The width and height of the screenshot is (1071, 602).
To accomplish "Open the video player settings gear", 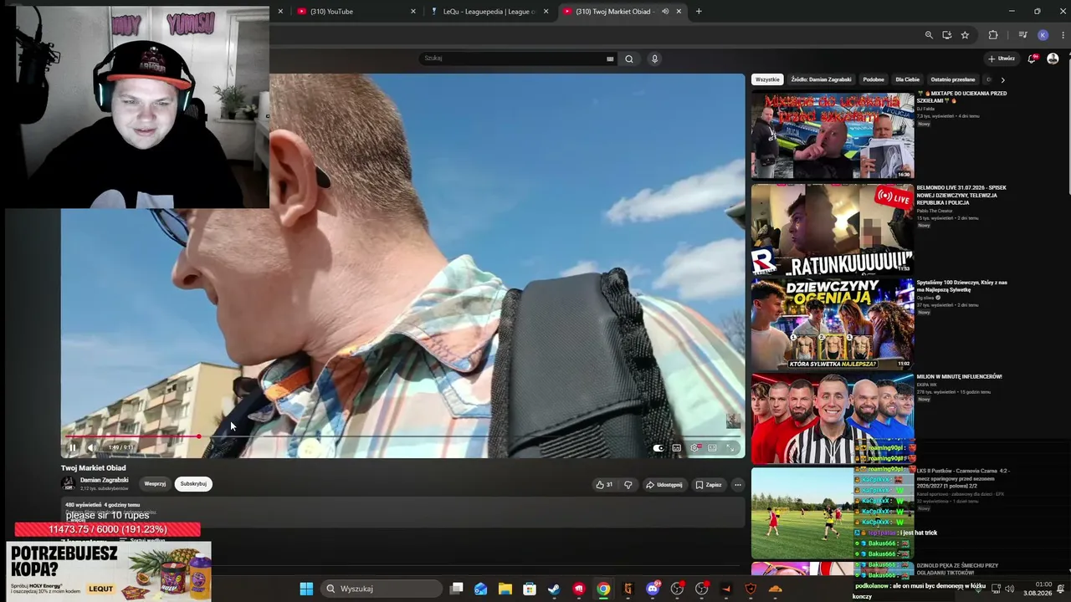I will 694,448.
